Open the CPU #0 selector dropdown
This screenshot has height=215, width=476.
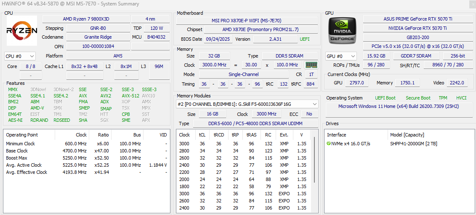(x=20, y=56)
